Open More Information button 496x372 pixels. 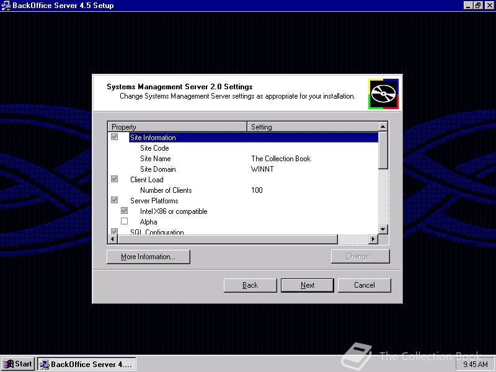[148, 257]
